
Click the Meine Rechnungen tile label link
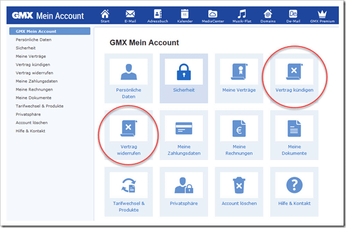coord(239,150)
